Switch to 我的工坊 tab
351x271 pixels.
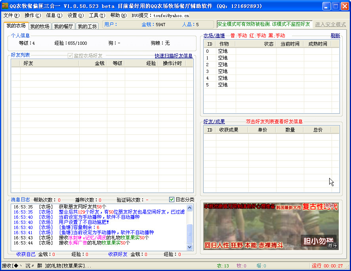click(x=87, y=26)
